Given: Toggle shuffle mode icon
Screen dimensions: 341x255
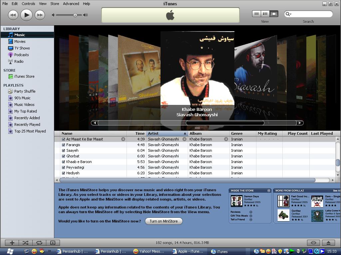Looking at the screenshot, I should pyautogui.click(x=26, y=243).
